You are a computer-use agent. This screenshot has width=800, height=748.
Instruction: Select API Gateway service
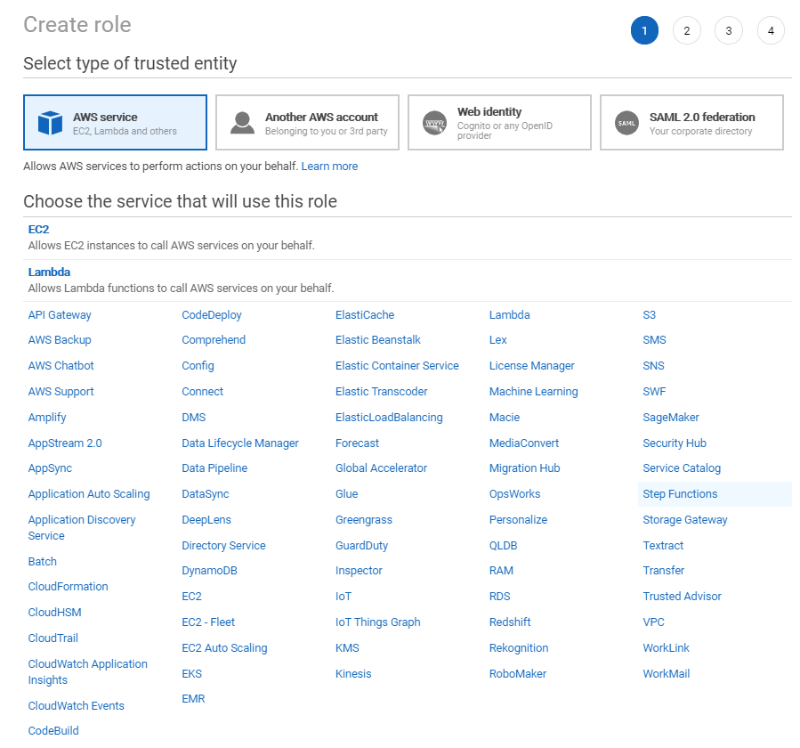60,315
